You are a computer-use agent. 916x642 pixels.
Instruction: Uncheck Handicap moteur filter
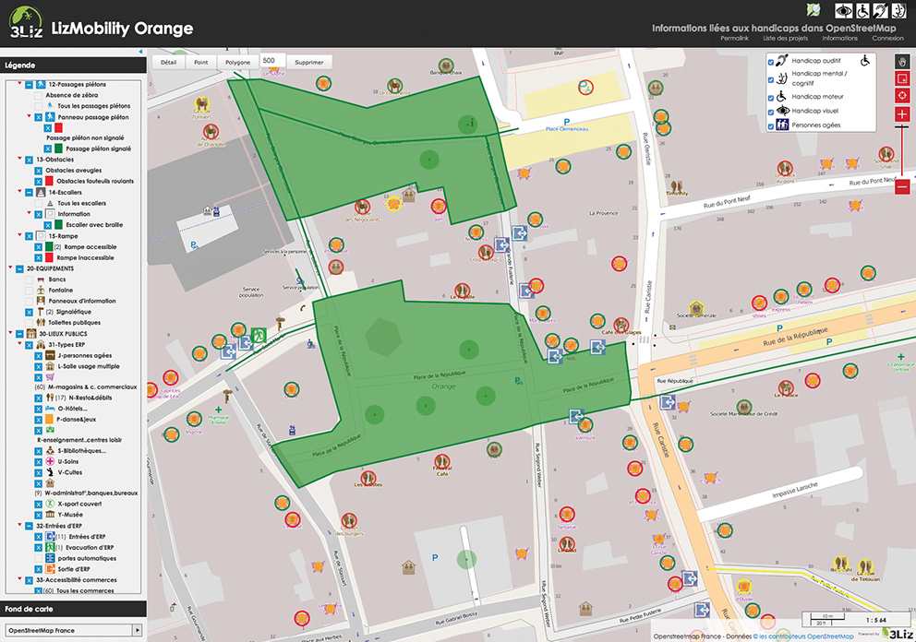[x=770, y=98]
